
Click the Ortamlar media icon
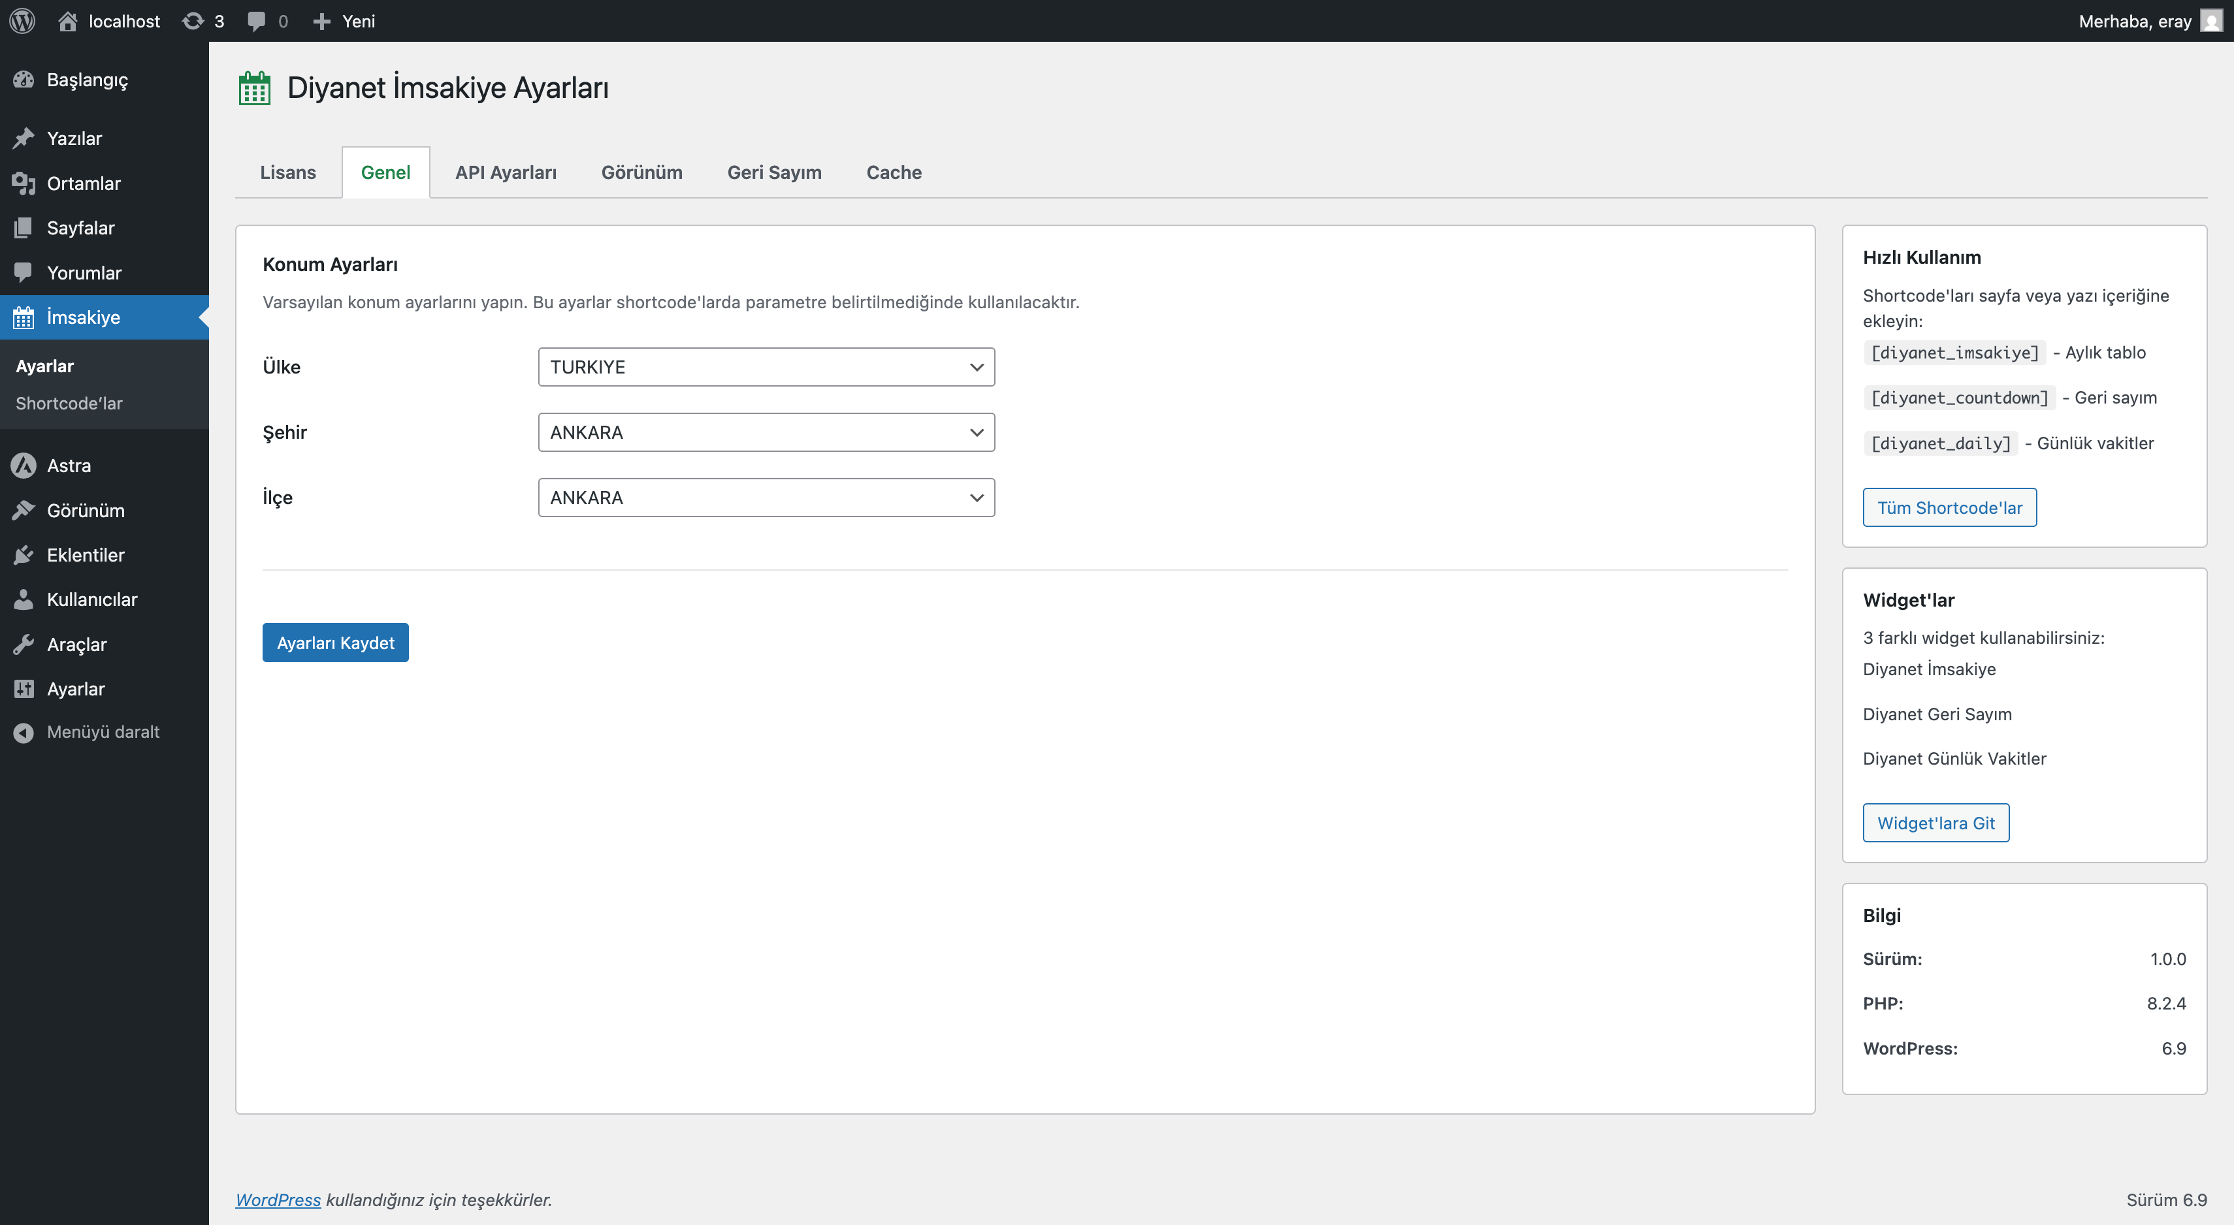click(24, 183)
